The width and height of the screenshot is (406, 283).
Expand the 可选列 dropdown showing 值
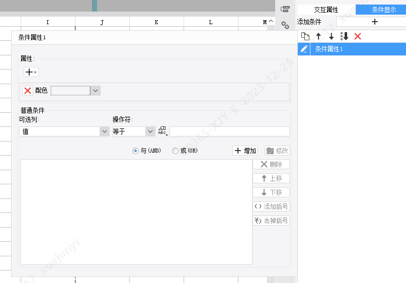click(x=64, y=131)
